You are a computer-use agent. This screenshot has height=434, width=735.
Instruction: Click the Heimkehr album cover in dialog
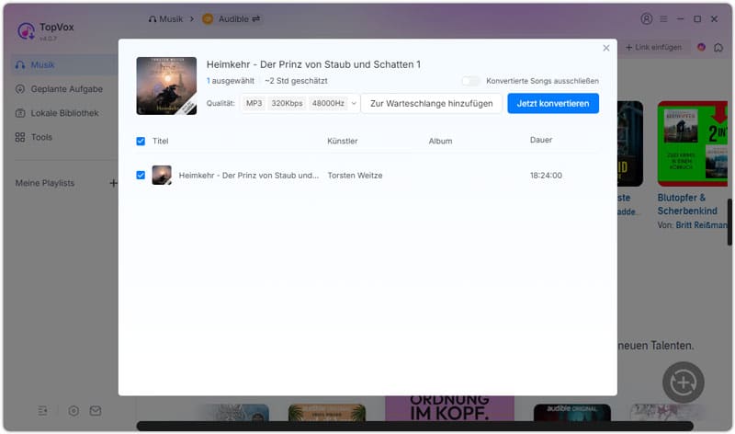(166, 86)
